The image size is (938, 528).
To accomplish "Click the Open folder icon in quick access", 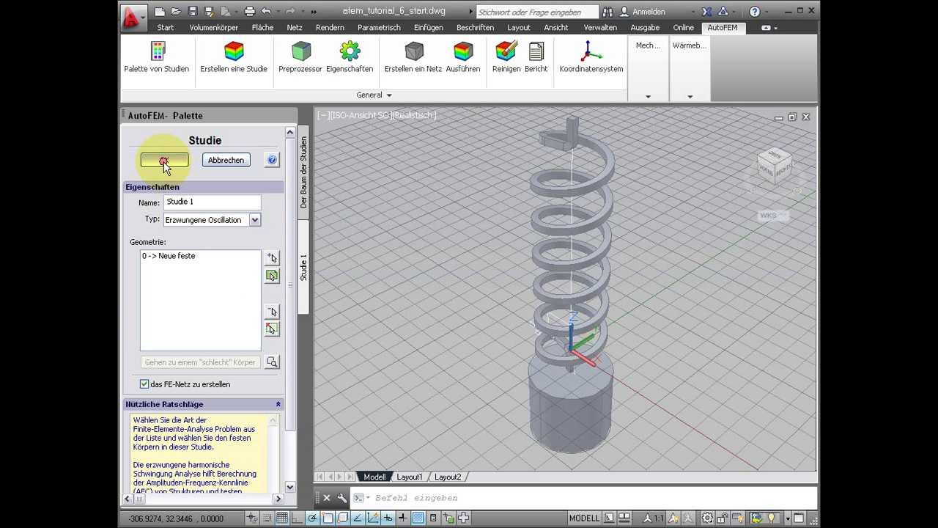I will click(176, 12).
